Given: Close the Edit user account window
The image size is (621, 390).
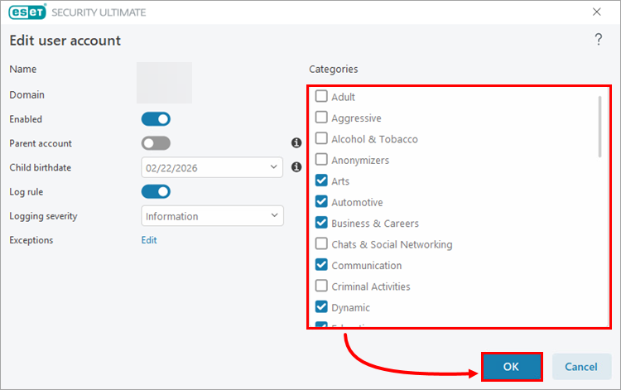Looking at the screenshot, I should (x=596, y=12).
